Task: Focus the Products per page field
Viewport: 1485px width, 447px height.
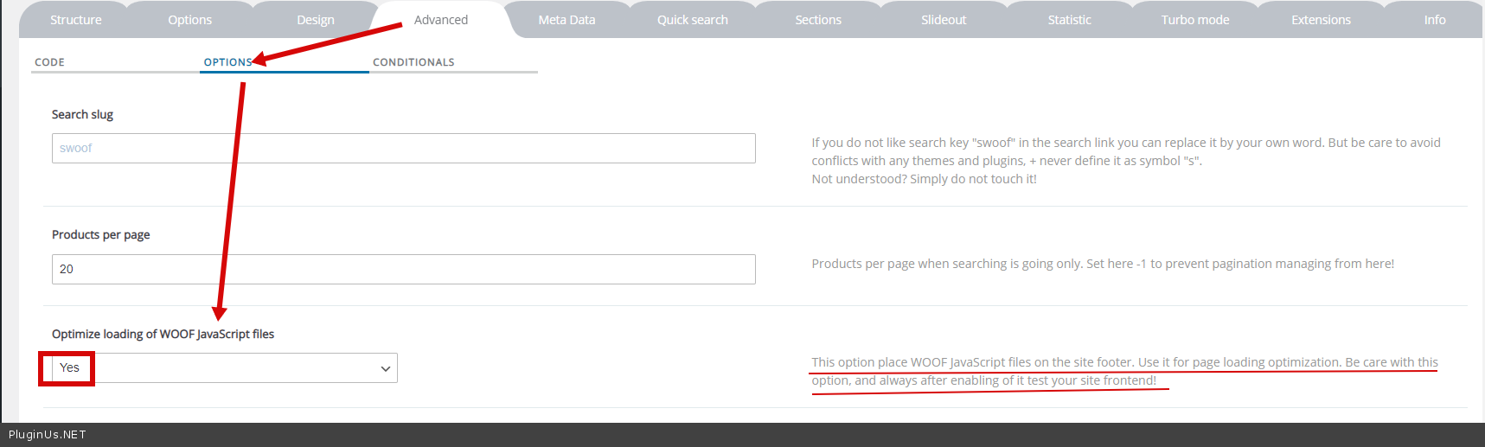Action: point(403,270)
